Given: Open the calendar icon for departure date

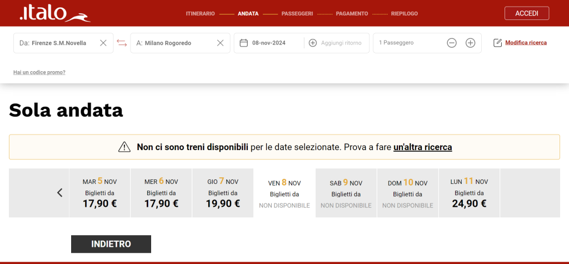Looking at the screenshot, I should coord(244,43).
